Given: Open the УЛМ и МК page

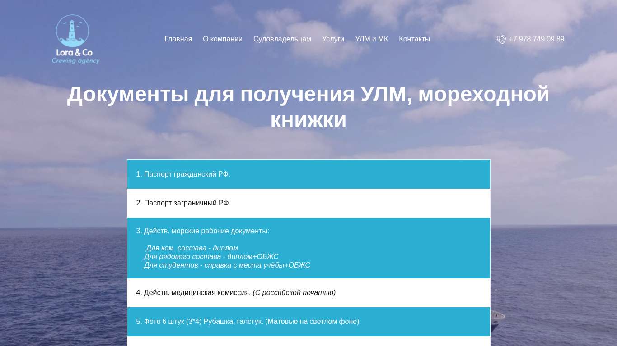Looking at the screenshot, I should [x=371, y=39].
